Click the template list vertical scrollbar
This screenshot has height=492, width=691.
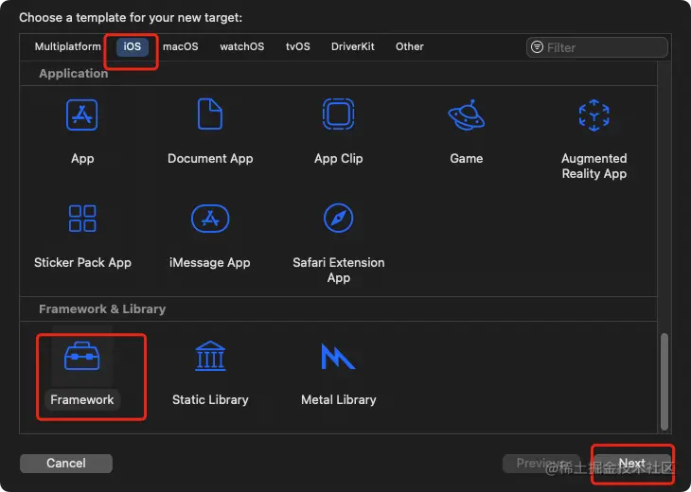pyautogui.click(x=664, y=381)
